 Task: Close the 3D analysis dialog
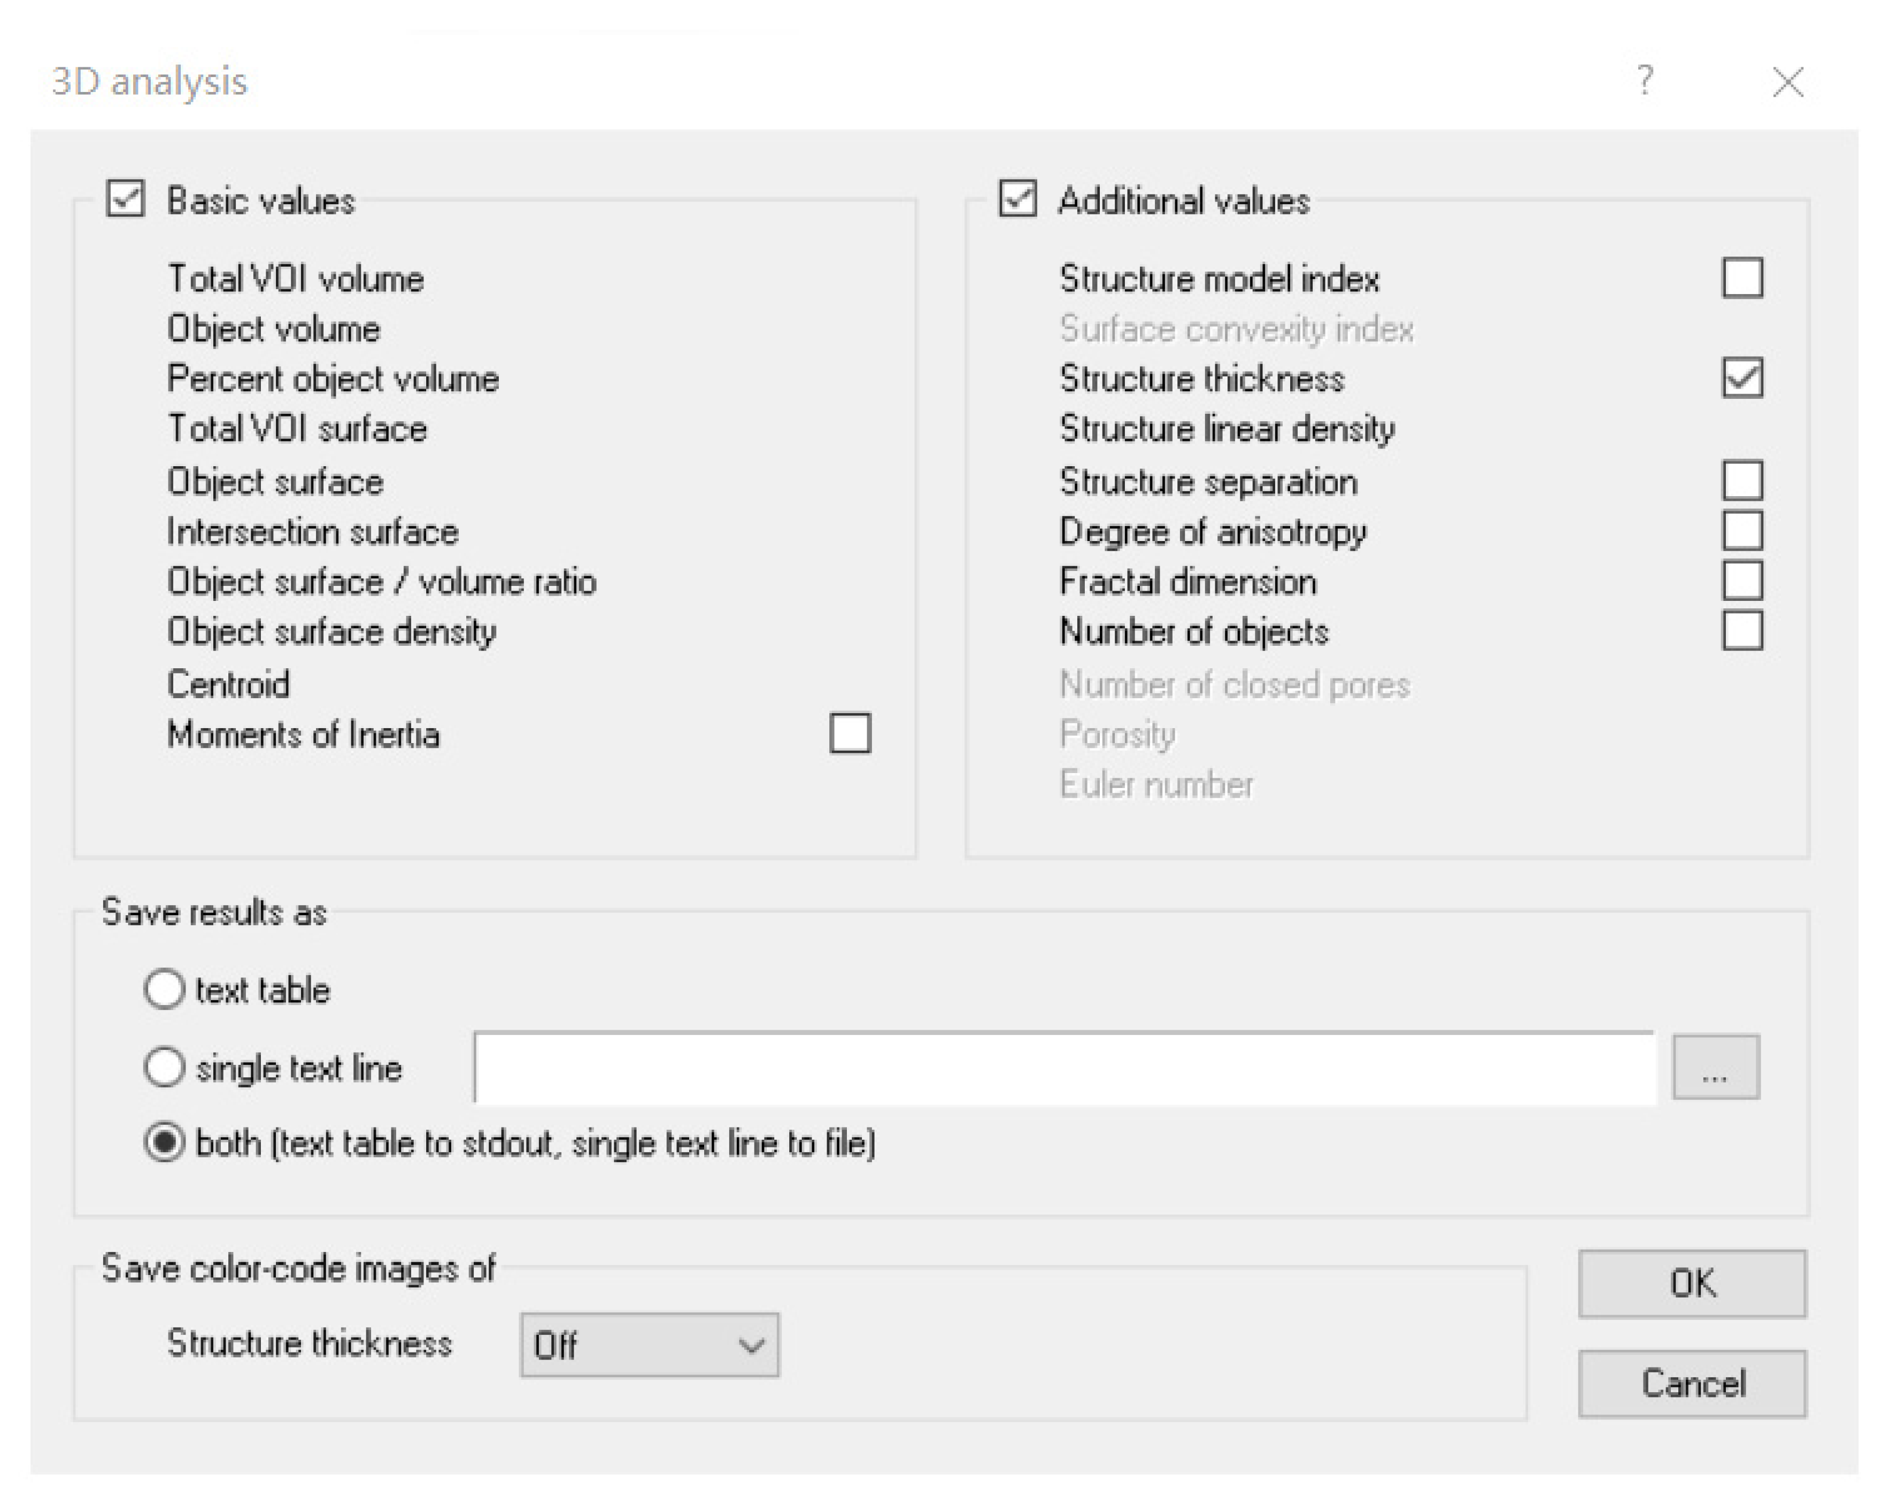pyautogui.click(x=1787, y=83)
